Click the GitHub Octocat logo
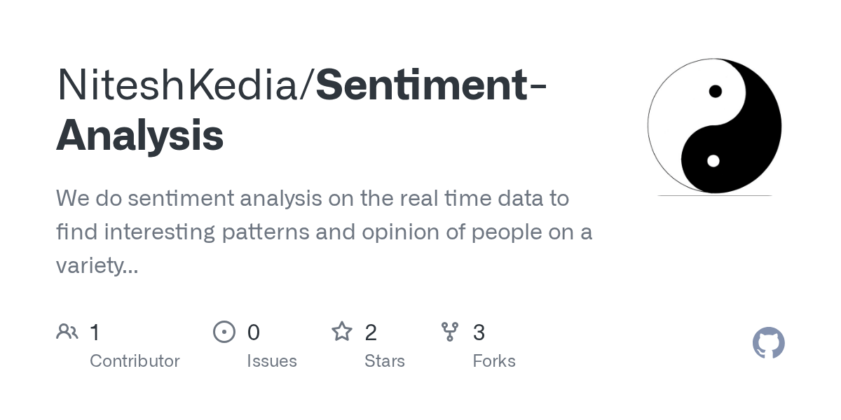Screen dimensions: 841x420 768,343
